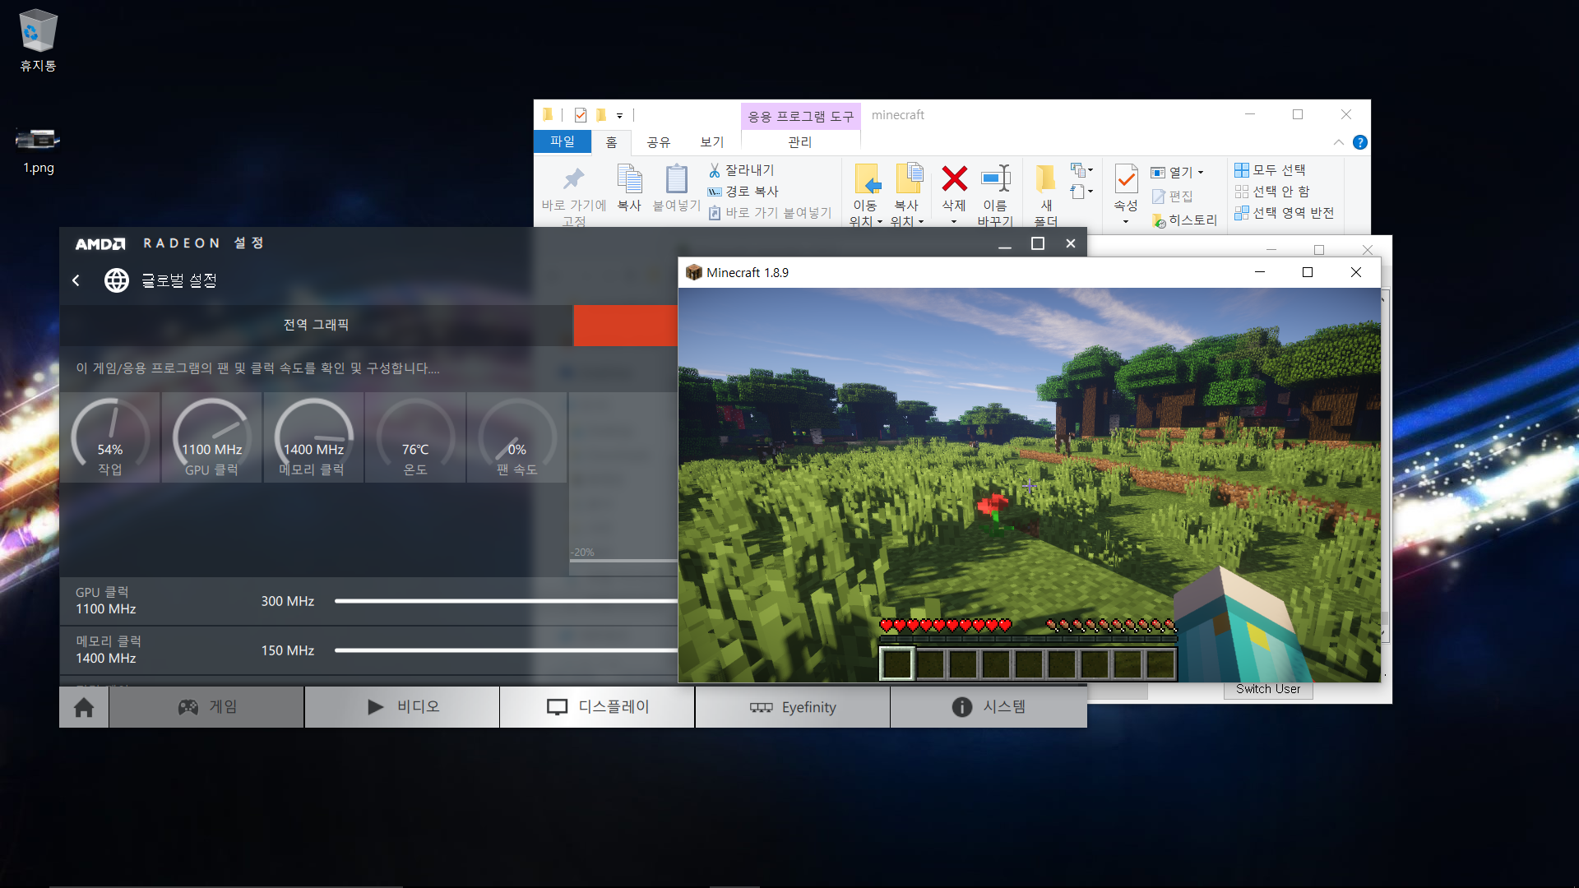
Task: Click the Rename (이름 바꾸기) icon
Action: pyautogui.click(x=995, y=178)
